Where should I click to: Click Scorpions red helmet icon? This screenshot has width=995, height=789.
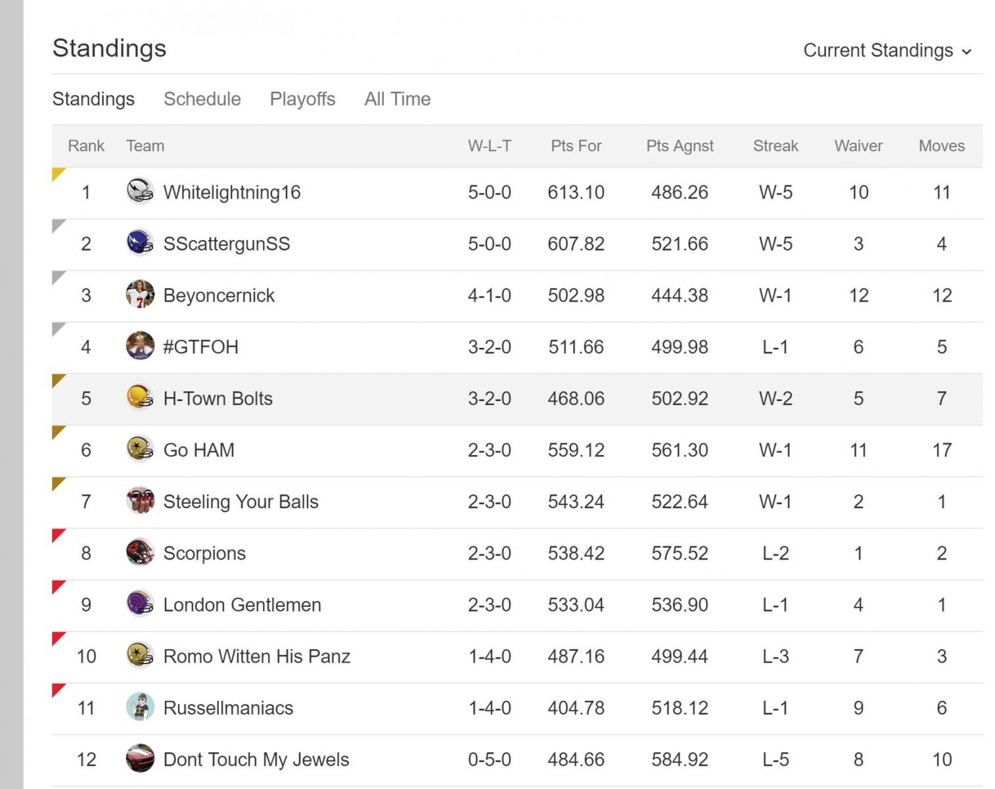[140, 553]
